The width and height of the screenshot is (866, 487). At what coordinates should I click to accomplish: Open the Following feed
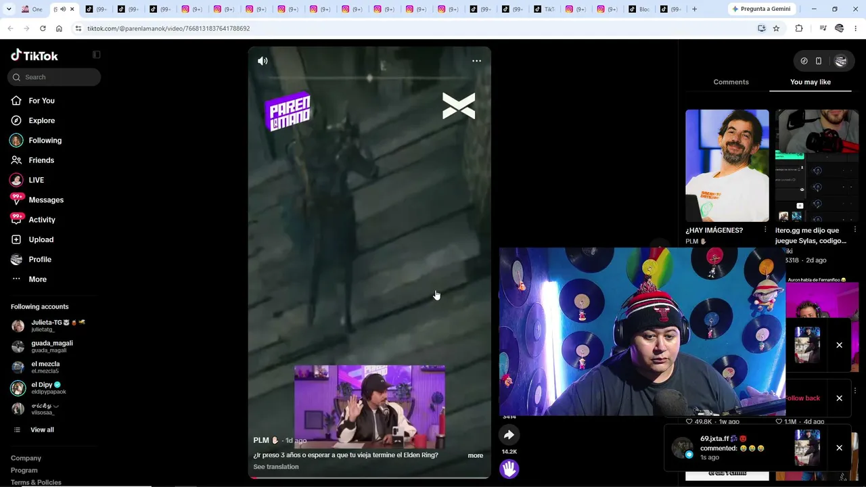[x=45, y=140]
